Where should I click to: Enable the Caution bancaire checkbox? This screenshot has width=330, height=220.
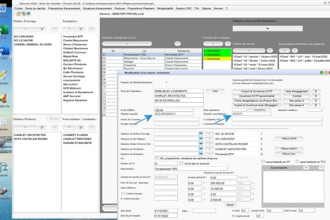click(123, 193)
